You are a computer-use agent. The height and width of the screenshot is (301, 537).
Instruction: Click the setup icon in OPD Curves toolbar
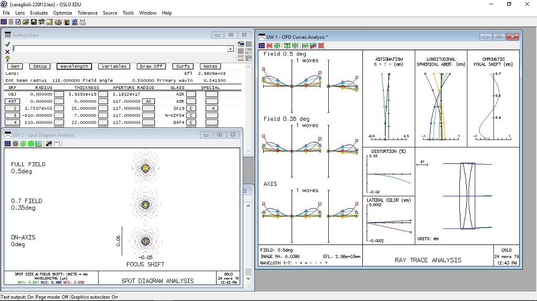click(262, 46)
